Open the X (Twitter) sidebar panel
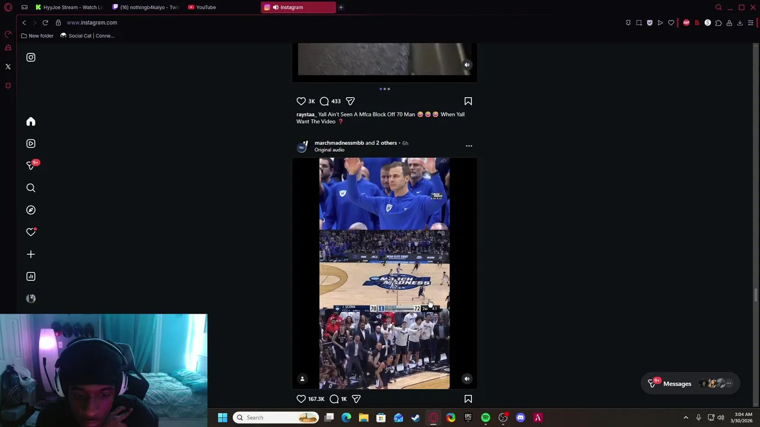 pos(8,67)
